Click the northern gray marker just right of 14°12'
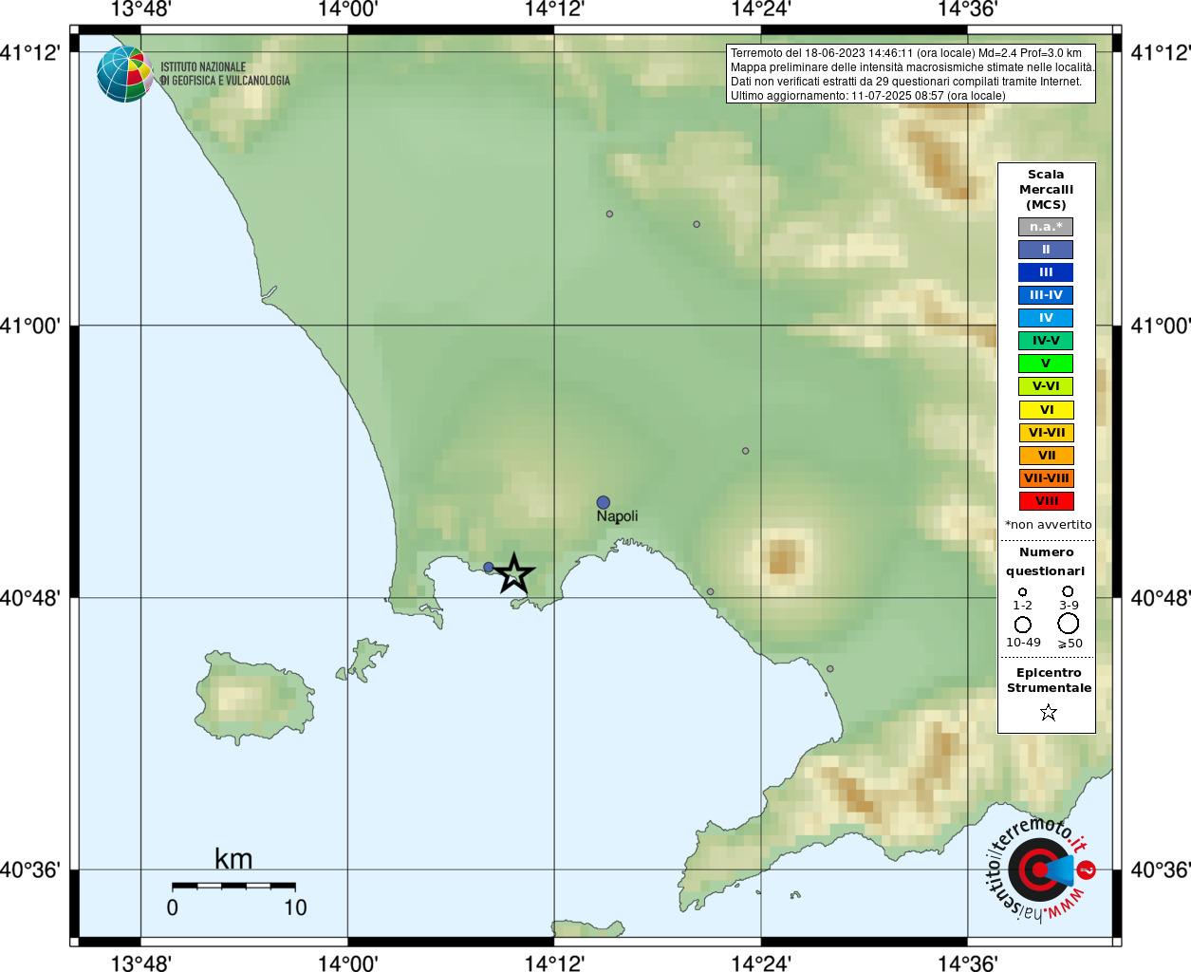The height and width of the screenshot is (972, 1191). pos(609,214)
